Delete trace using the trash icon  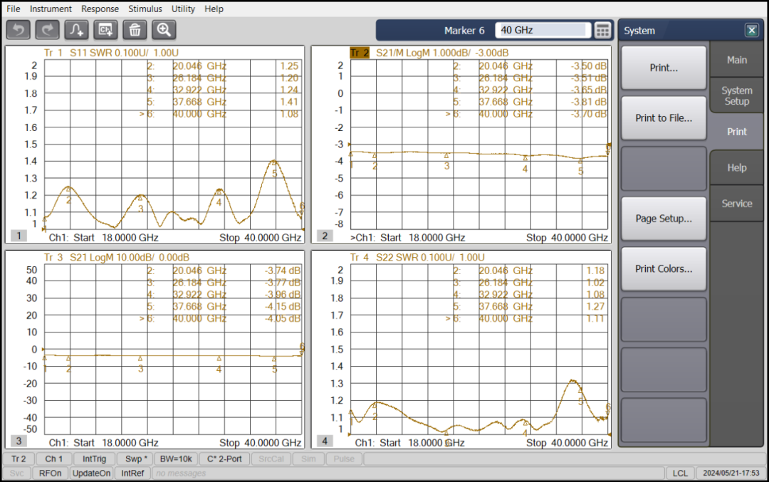pyautogui.click(x=135, y=30)
